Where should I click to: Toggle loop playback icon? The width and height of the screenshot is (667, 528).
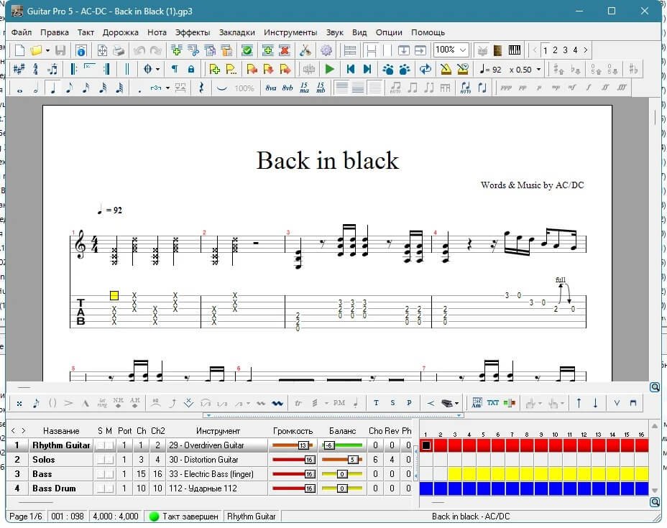click(425, 69)
